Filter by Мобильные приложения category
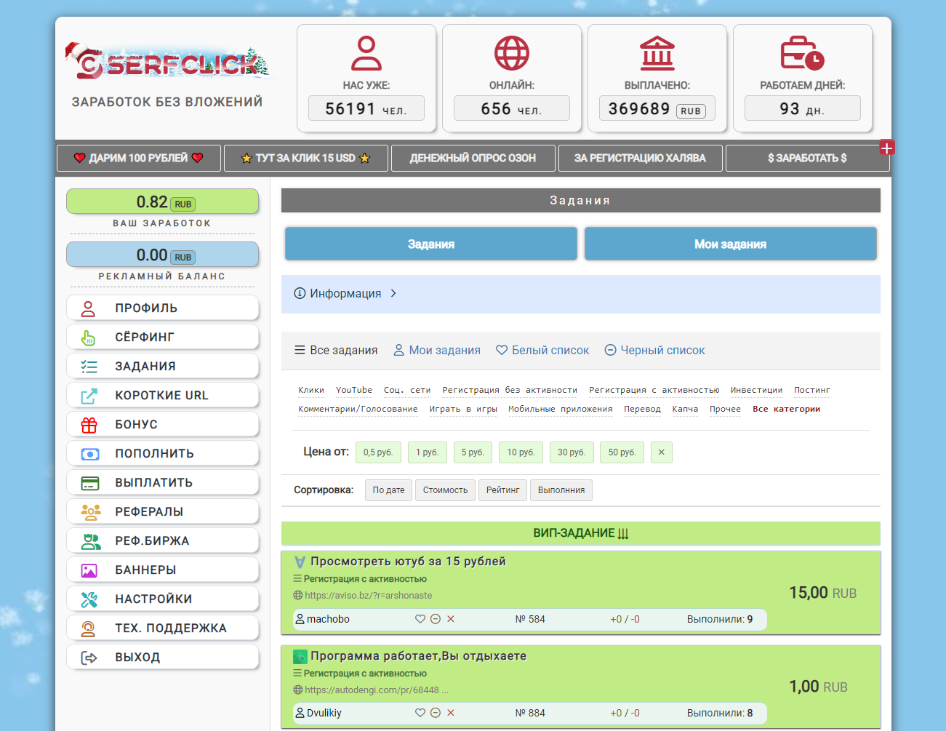Viewport: 946px width, 731px height. coord(561,409)
